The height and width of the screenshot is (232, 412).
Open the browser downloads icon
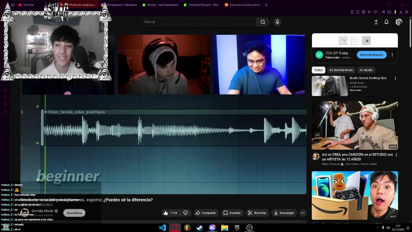401,12
